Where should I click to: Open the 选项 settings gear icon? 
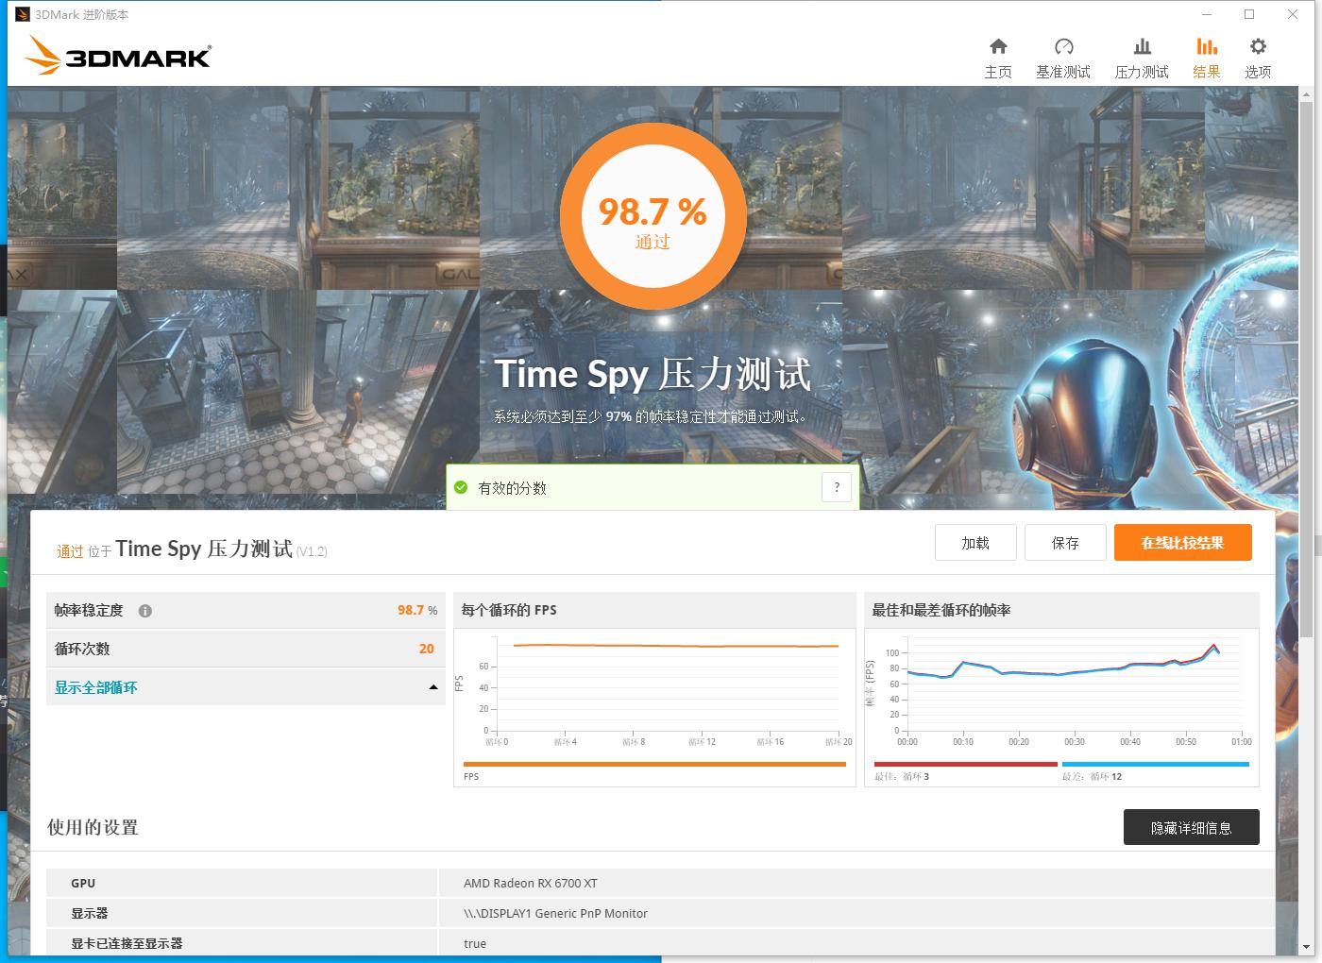click(1257, 55)
